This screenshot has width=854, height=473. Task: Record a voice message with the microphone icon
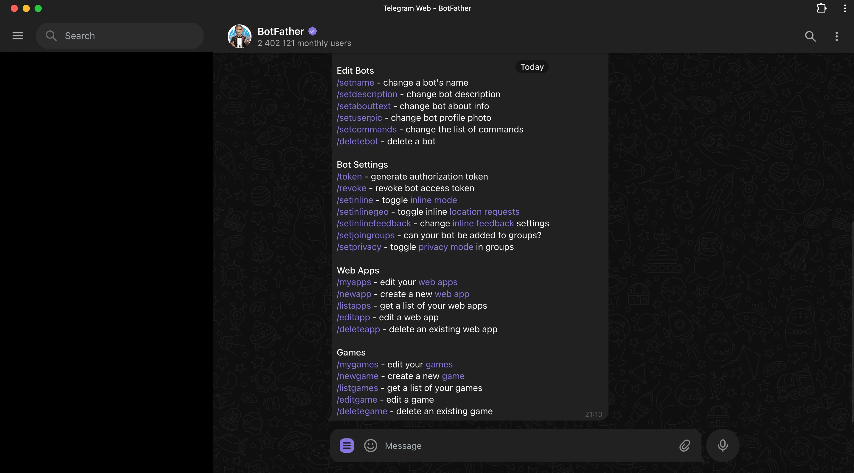pos(723,446)
